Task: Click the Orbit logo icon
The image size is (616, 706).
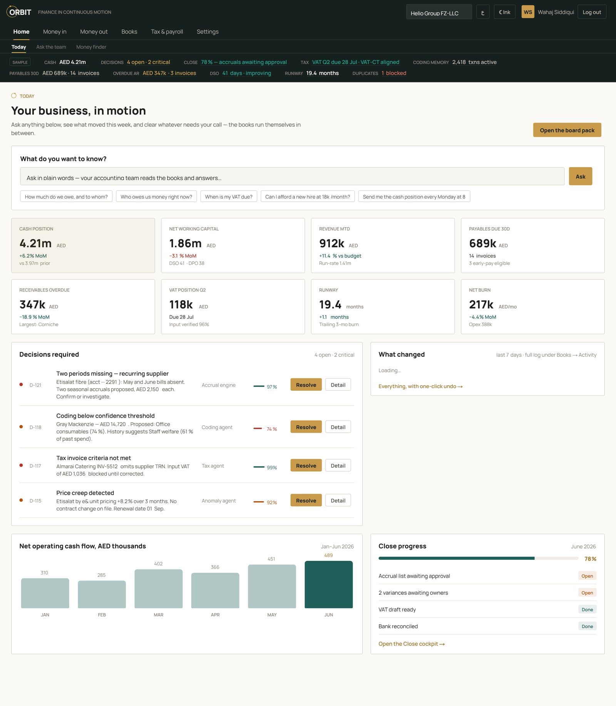Action: click(12, 12)
